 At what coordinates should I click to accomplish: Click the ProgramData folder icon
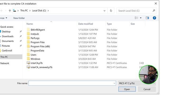point(28,50)
